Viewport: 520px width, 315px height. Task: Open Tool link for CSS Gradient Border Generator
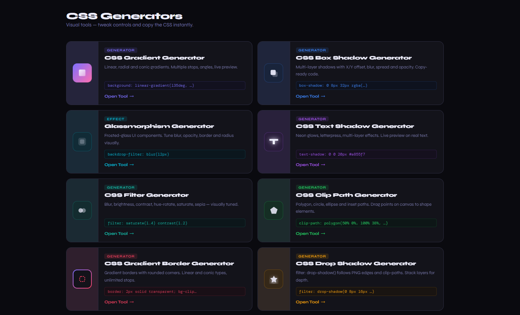[119, 302]
